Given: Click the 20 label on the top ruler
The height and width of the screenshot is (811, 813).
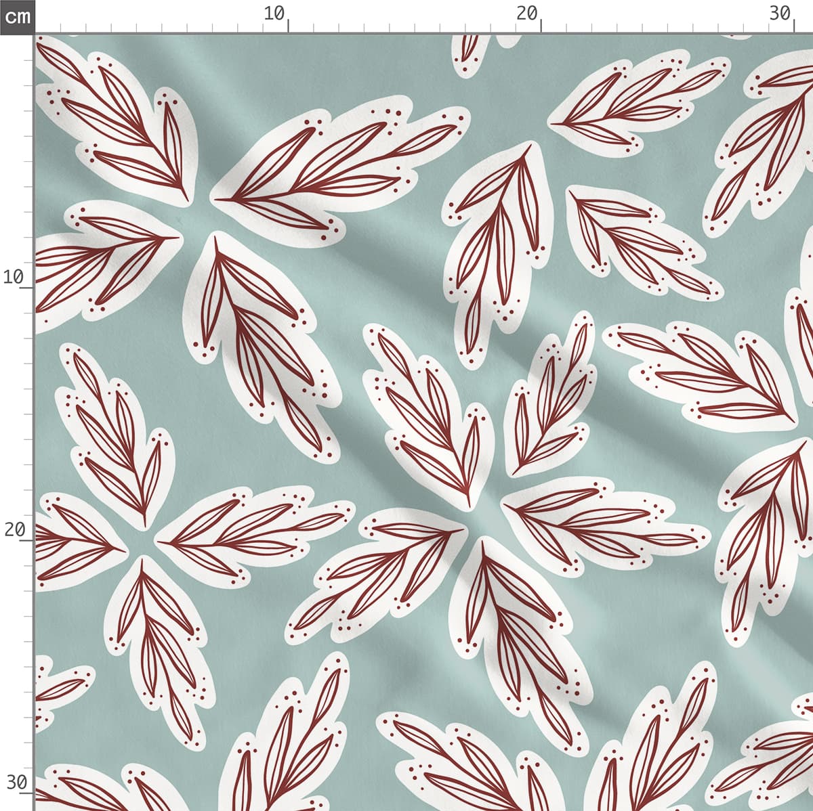Looking at the screenshot, I should point(526,14).
